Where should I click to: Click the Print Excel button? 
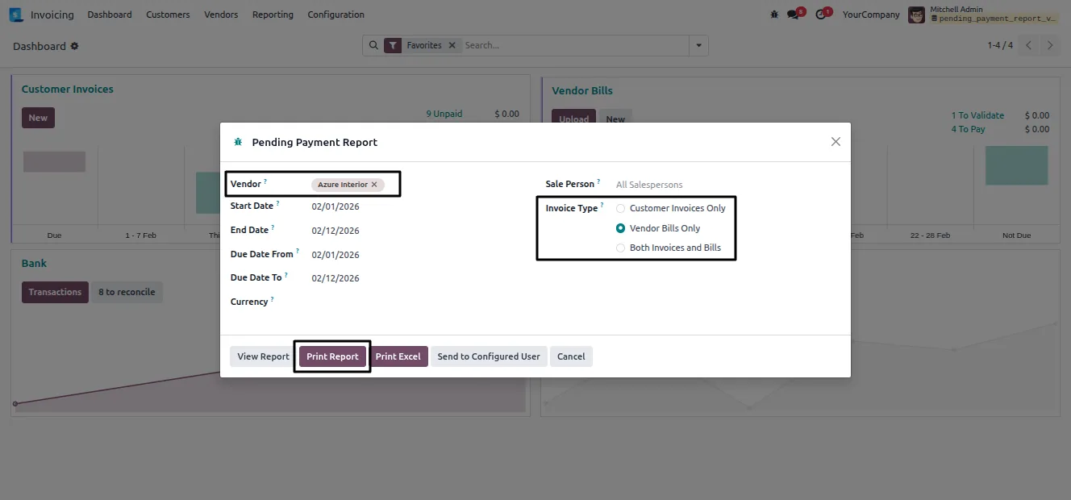point(398,356)
